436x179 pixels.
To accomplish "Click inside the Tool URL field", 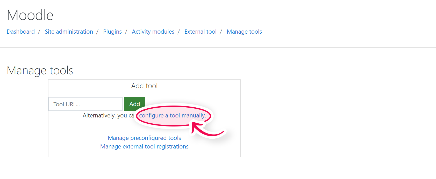I will coord(85,104).
